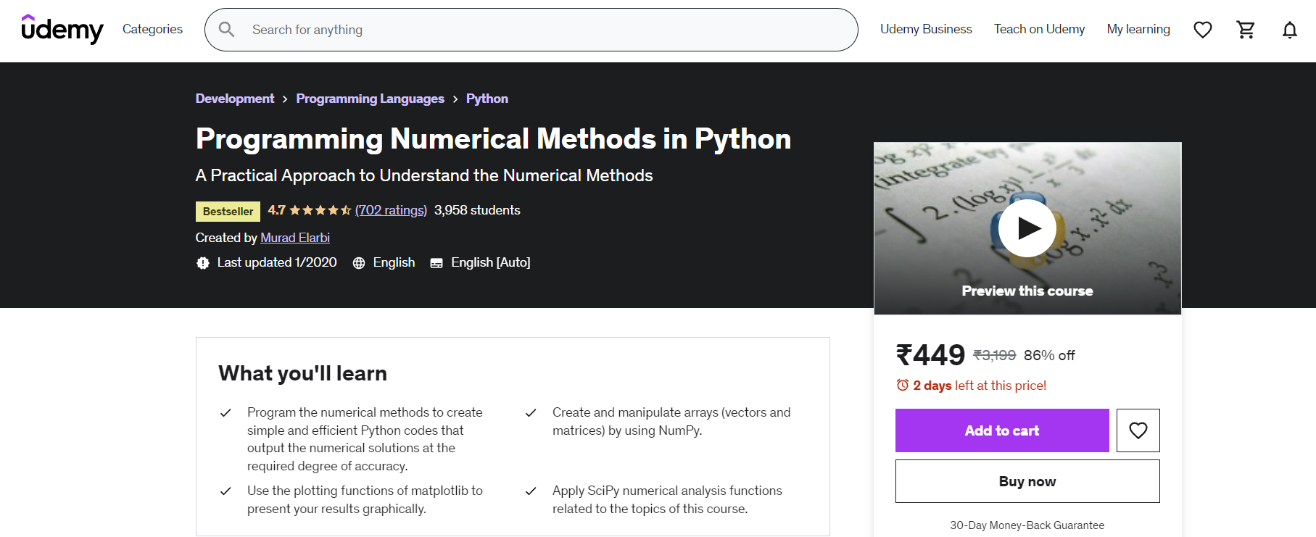
Task: Click the matplotlib plotting learning item
Action: tap(365, 499)
